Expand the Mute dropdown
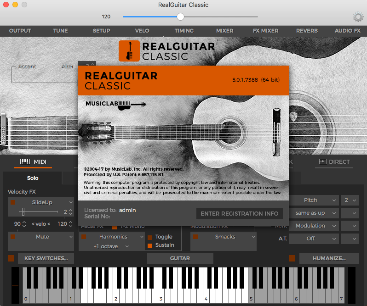Viewport: 367px width, 306px height. [71, 237]
